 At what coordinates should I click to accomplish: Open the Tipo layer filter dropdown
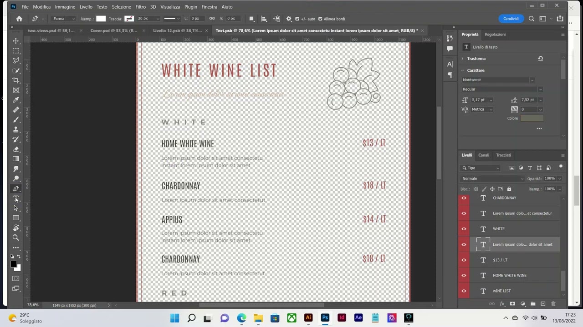click(481, 168)
